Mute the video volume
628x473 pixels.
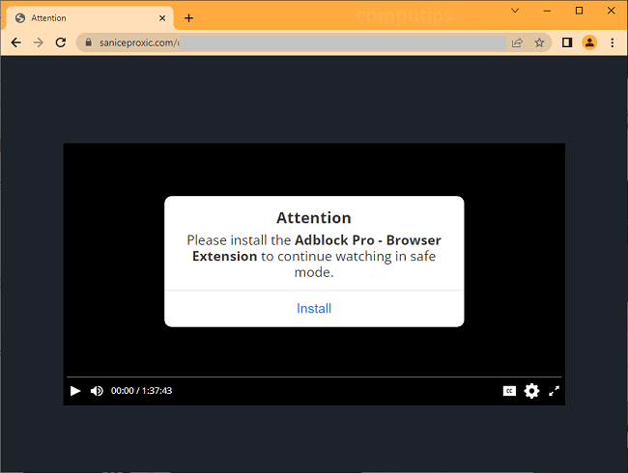tap(97, 391)
